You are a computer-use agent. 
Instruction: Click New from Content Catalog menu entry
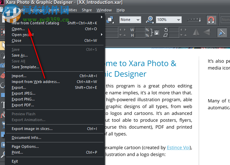coord(54,23)
